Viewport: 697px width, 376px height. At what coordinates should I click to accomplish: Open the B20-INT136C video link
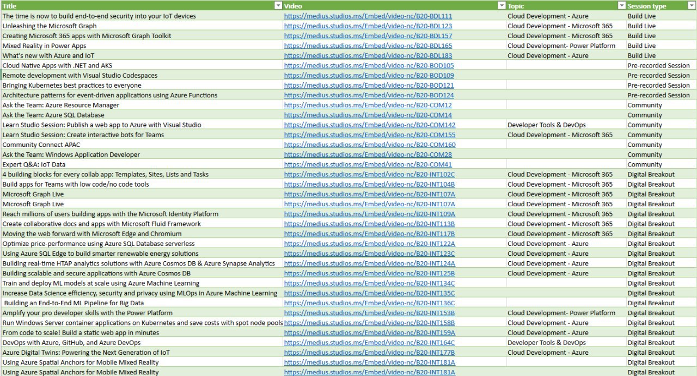coord(369,303)
